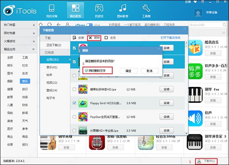229x165 pixels.
Task: Click 取消 to cancel deletion
Action: tap(150, 71)
